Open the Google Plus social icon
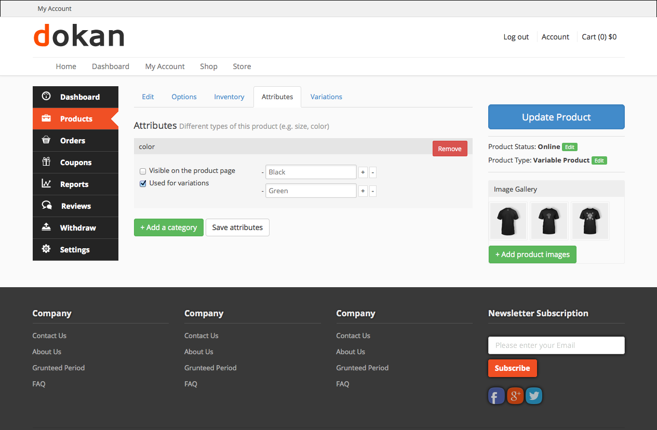Screen dimensions: 657x430 515,396
